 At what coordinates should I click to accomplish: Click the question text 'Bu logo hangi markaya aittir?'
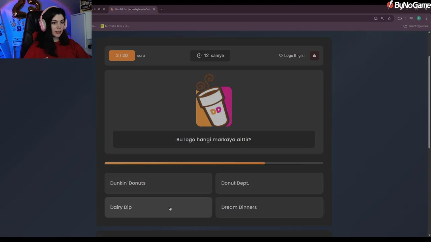[214, 139]
